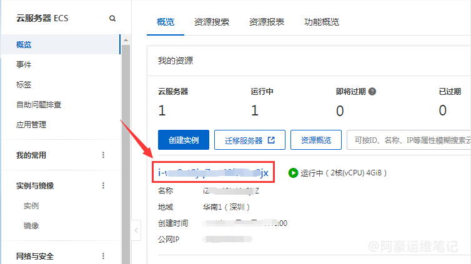Expand the 网络与安全 section header
Viewport: 471px width, 264px height.
click(x=35, y=257)
